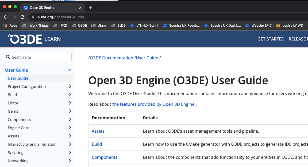Follow the User Guide breadcrumb link
This screenshot has width=308, height=167.
pos(147,58)
